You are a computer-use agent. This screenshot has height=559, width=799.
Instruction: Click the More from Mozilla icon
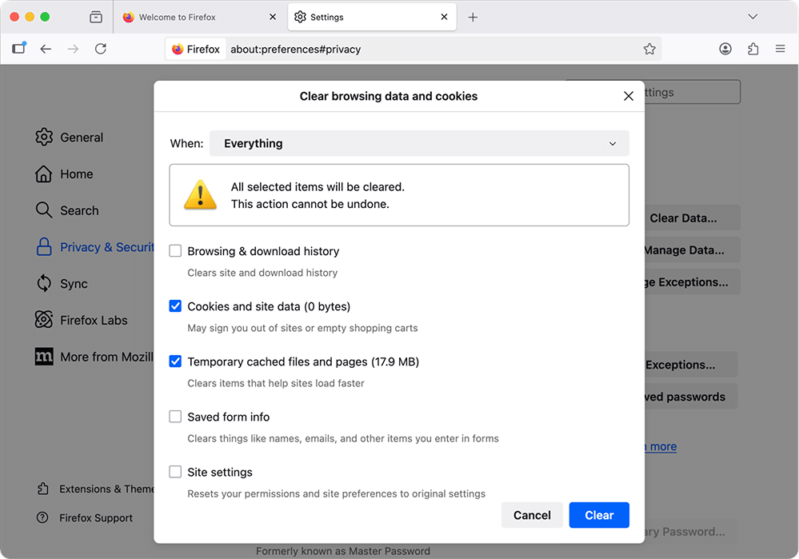pos(44,357)
